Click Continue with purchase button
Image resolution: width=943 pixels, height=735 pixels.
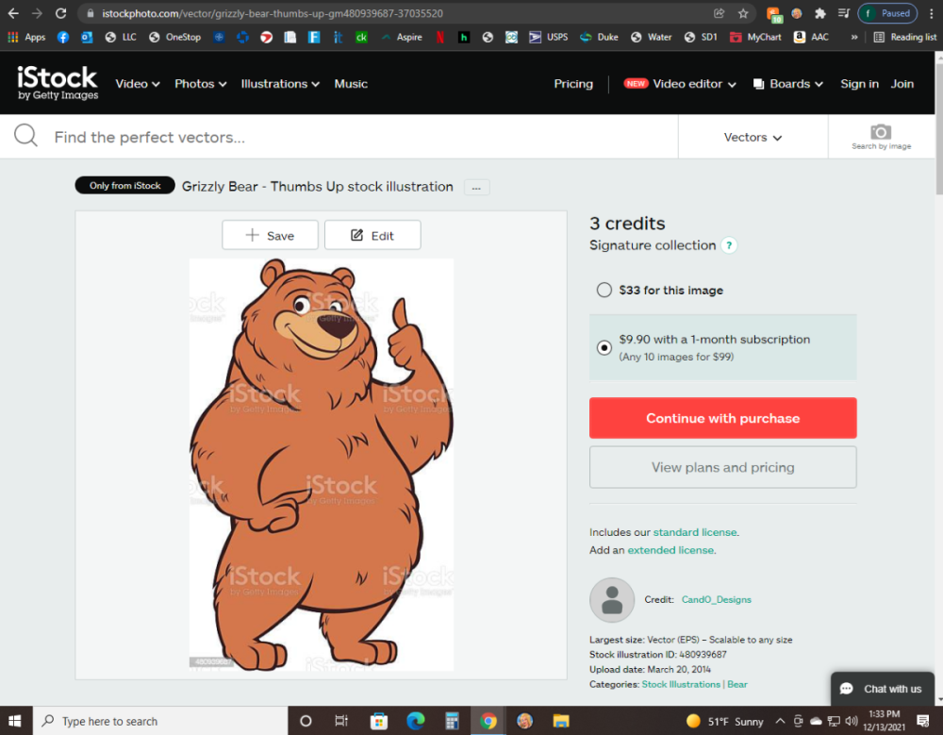[722, 418]
